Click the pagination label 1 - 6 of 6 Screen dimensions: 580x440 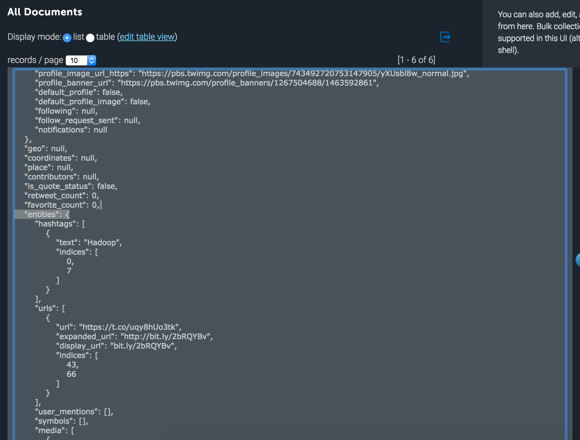[x=416, y=60]
